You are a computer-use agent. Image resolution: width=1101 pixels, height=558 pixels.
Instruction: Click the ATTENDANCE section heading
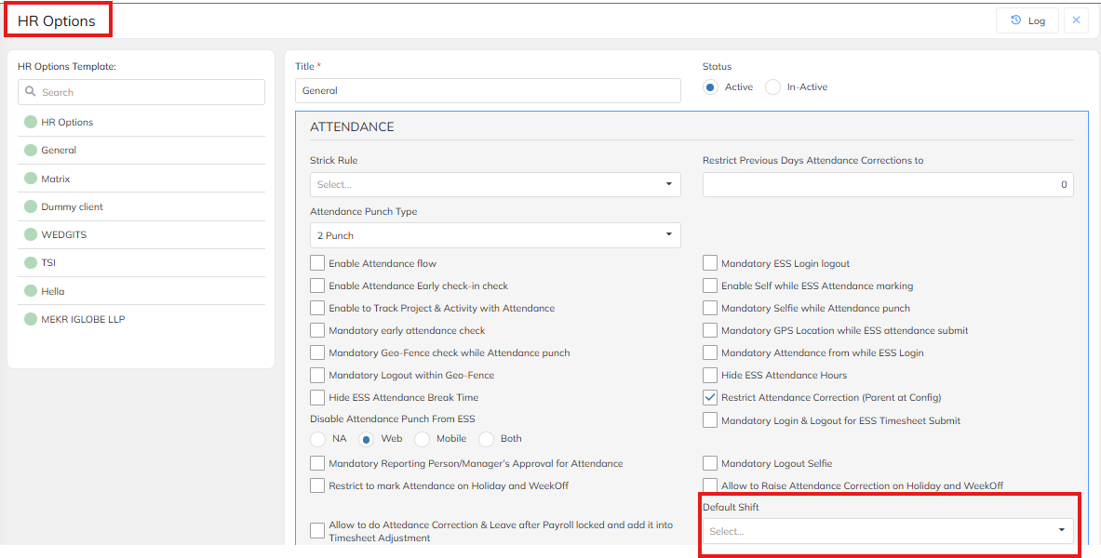coord(352,127)
